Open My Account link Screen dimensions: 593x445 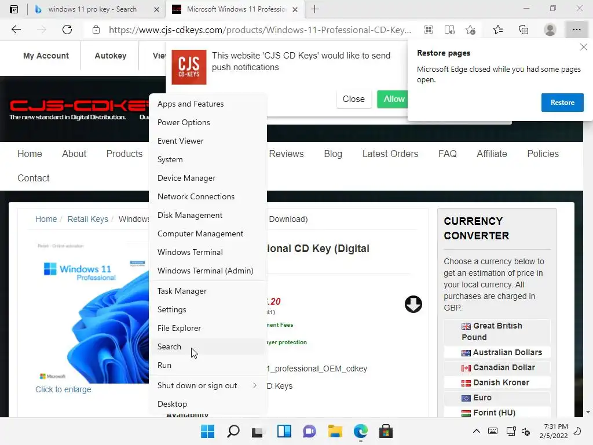pos(46,56)
